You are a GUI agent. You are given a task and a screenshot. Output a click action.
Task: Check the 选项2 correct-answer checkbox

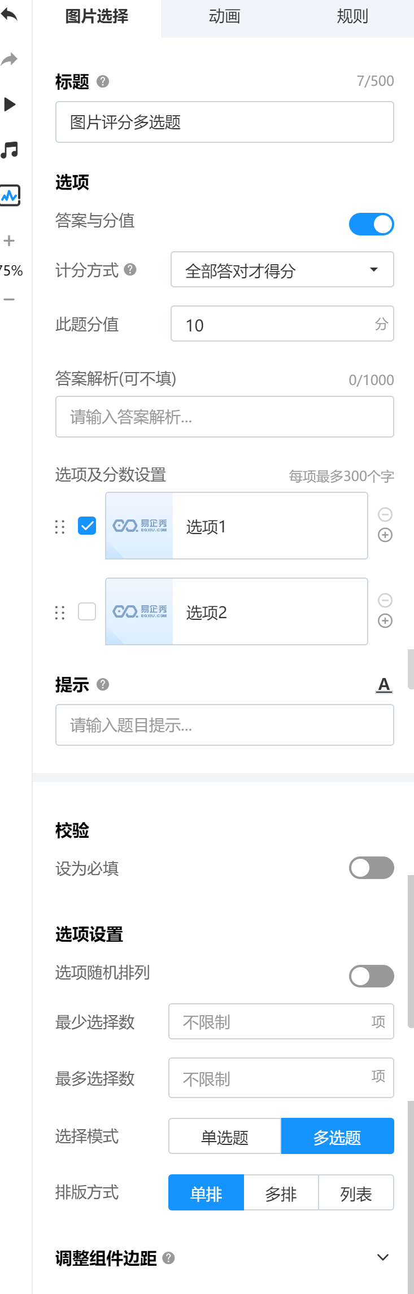87,611
